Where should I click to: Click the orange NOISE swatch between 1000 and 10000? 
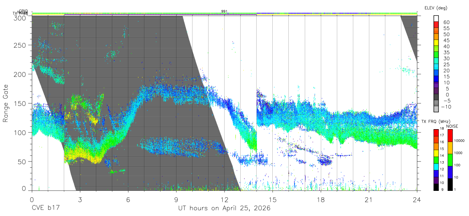450,148
